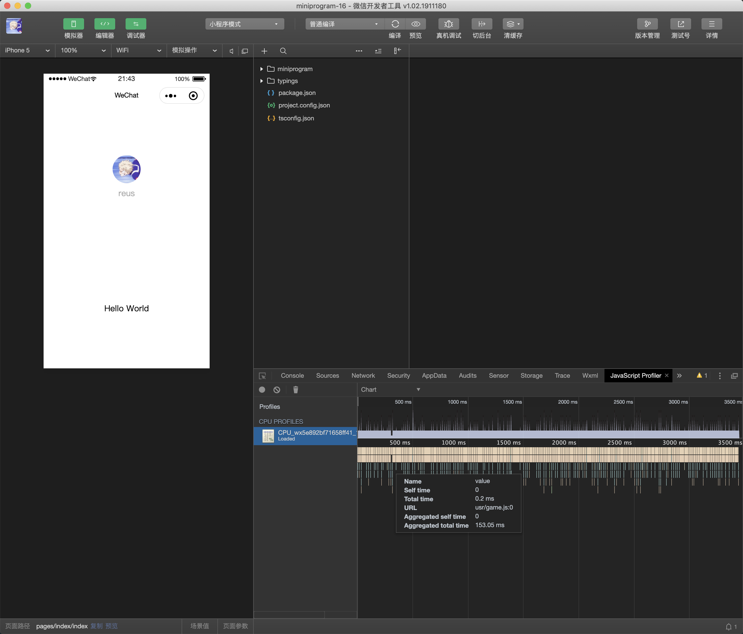Switch to the Trace tab

[562, 375]
